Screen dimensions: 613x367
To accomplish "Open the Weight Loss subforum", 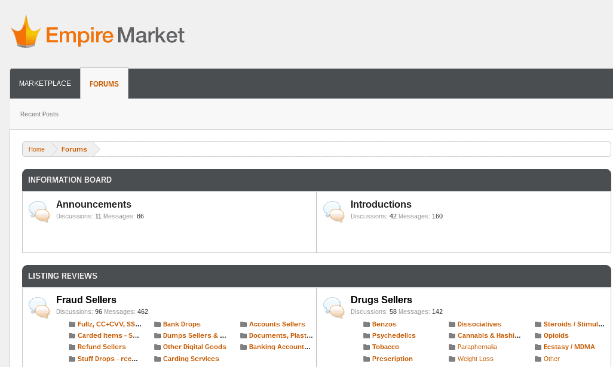I will (475, 359).
